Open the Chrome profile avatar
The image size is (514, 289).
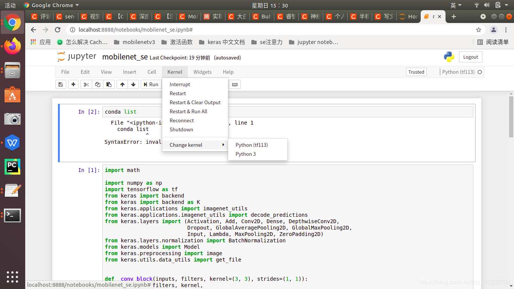click(494, 30)
